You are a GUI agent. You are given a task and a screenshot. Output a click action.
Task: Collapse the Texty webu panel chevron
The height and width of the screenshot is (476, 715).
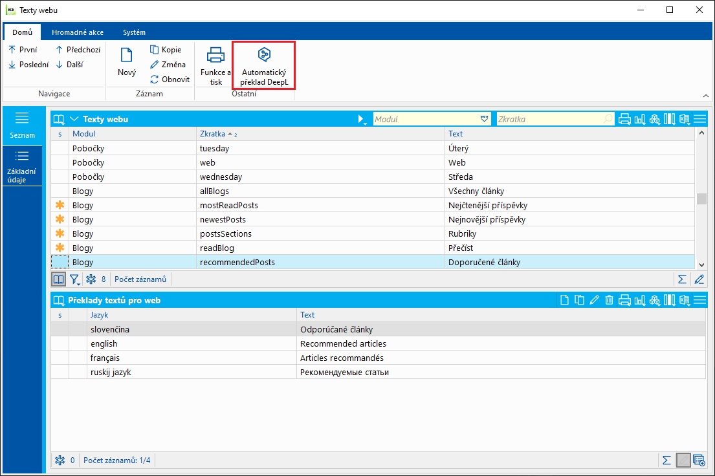(74, 119)
